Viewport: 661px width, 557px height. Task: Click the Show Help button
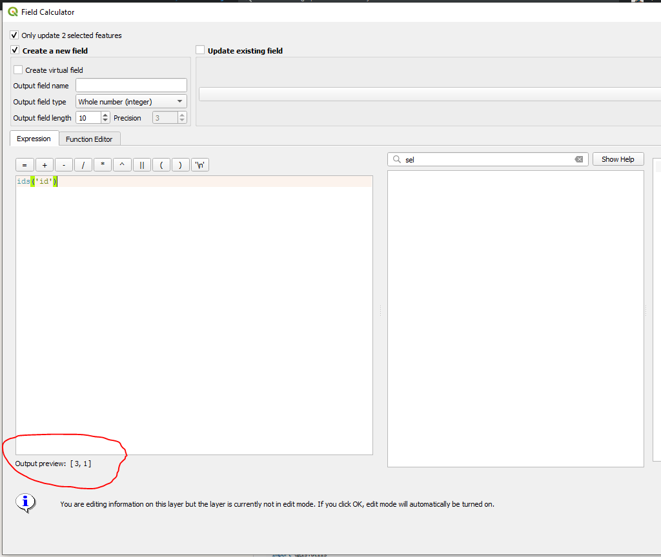tap(618, 159)
